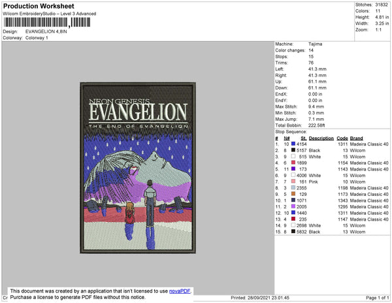Select the black swatch in stop row 15

tap(293, 231)
